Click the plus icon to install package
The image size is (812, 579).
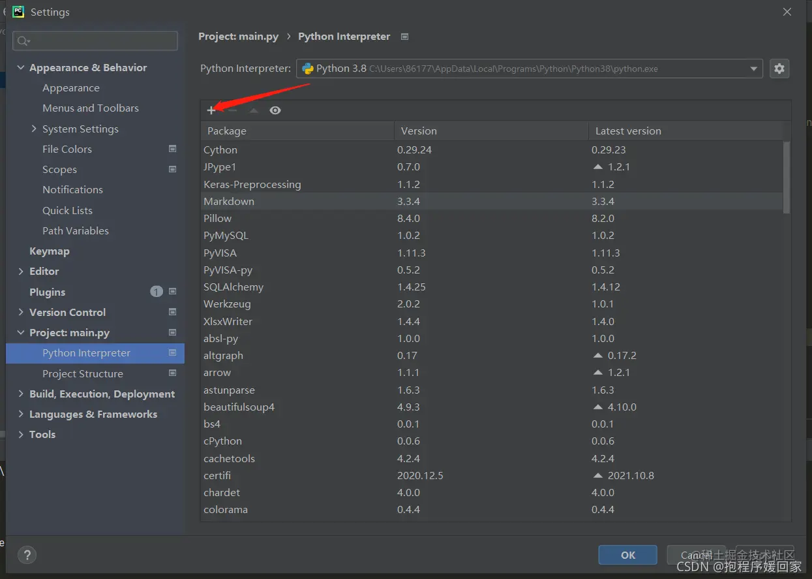[x=211, y=110]
